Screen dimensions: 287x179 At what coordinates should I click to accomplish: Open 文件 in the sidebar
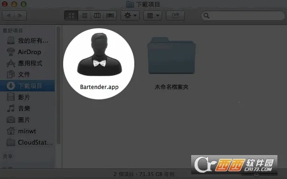coord(27,74)
